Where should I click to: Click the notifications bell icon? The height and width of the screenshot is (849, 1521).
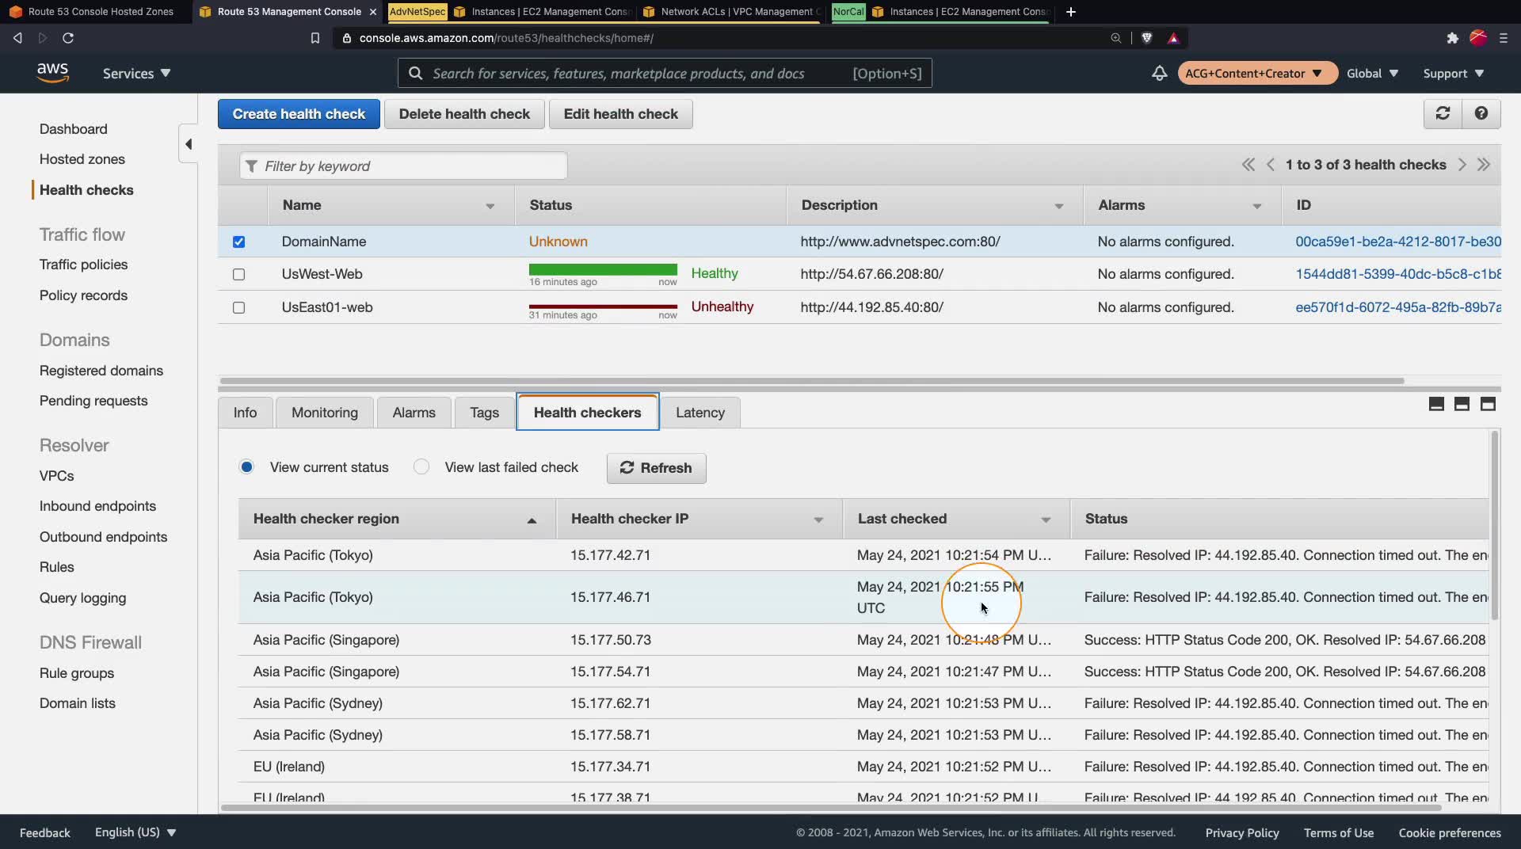pos(1159,73)
